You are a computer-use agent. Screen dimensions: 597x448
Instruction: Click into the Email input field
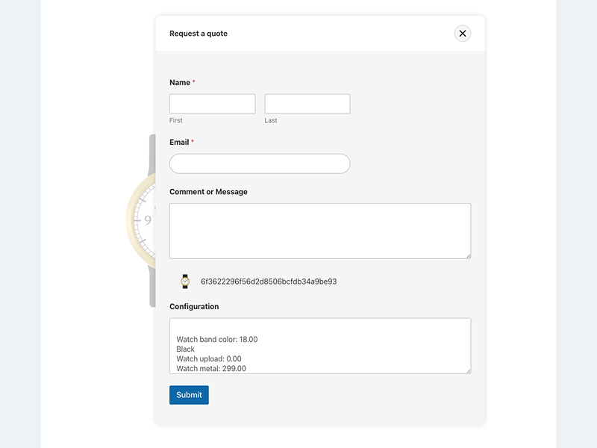(260, 164)
